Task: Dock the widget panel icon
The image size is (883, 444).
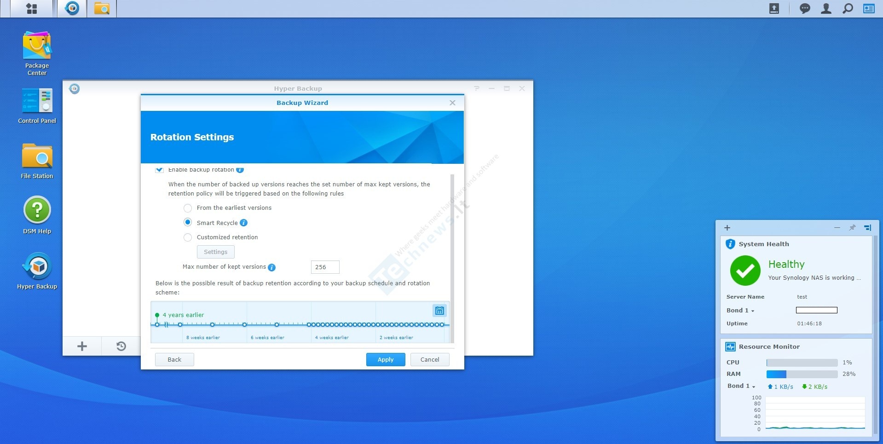Action: pos(867,228)
